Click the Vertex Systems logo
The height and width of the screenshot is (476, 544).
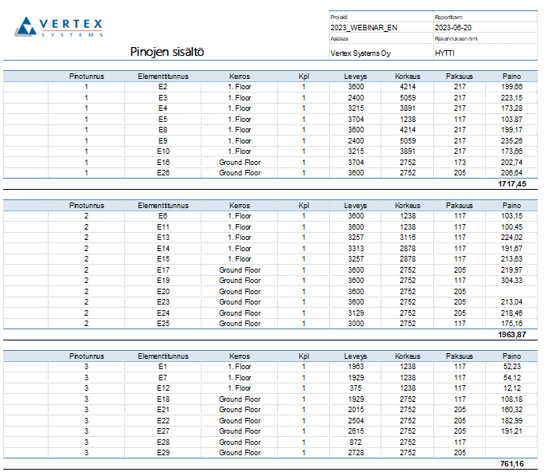pos(60,27)
